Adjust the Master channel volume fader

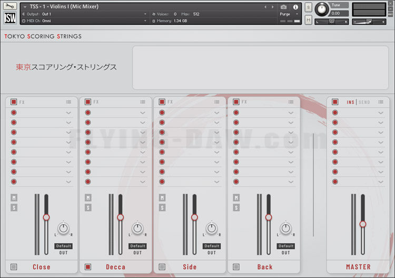pyautogui.click(x=363, y=224)
